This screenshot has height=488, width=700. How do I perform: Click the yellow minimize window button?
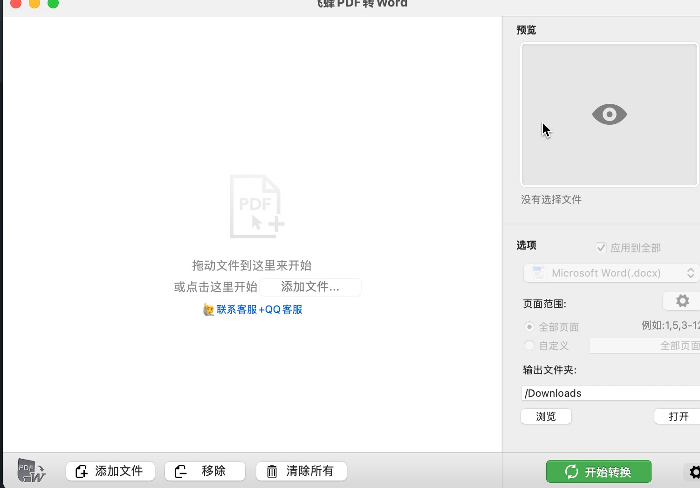(34, 3)
